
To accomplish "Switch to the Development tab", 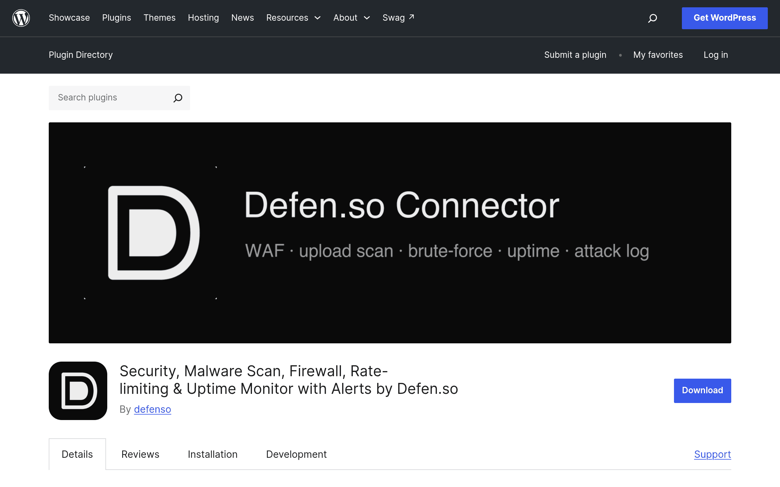I will point(296,454).
